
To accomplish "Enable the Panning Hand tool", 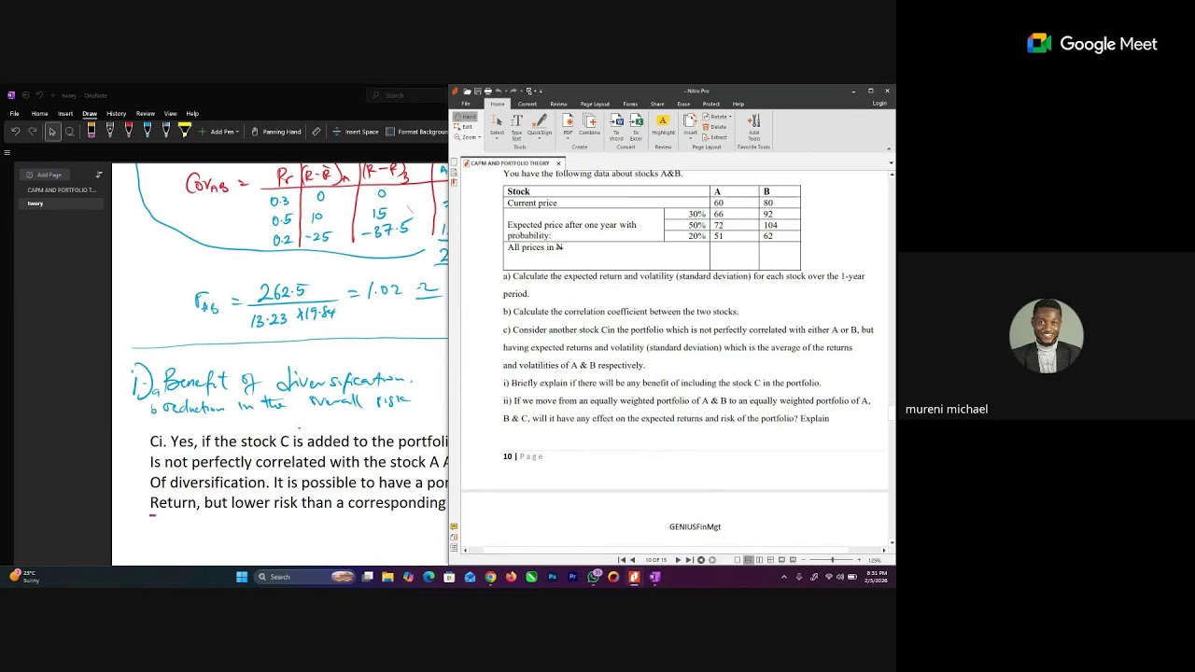I will point(276,132).
